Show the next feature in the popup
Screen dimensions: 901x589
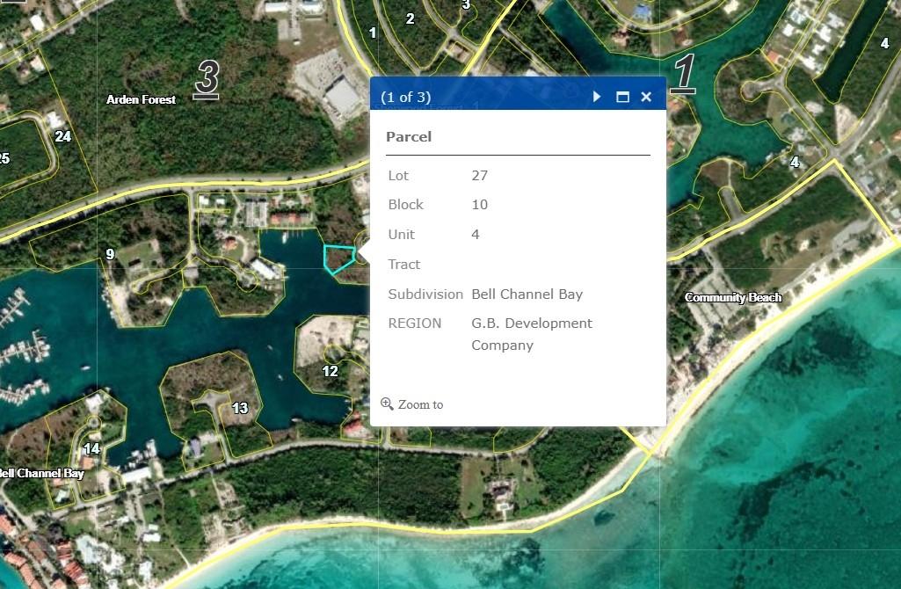(597, 97)
